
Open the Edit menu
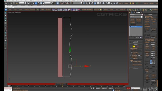(x=9, y=1)
